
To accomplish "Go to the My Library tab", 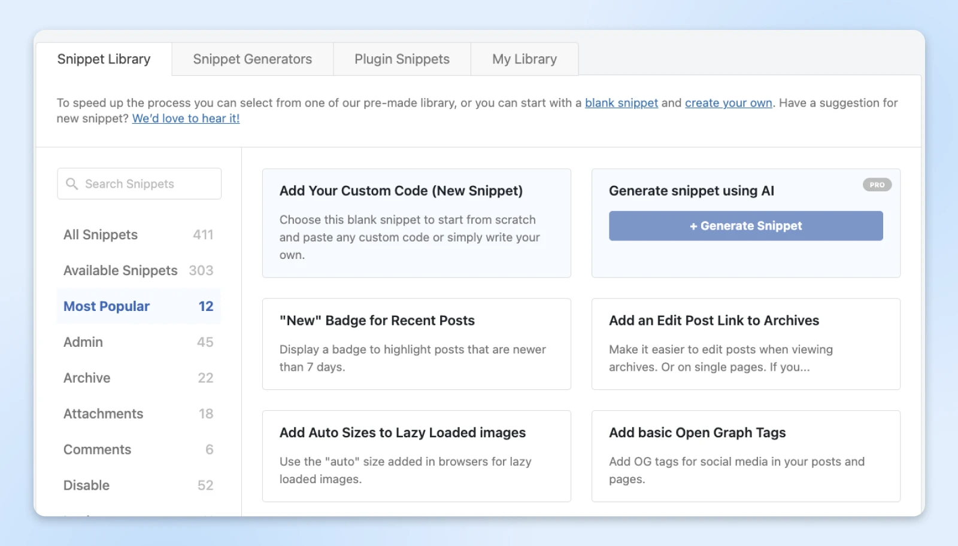I will 525,59.
